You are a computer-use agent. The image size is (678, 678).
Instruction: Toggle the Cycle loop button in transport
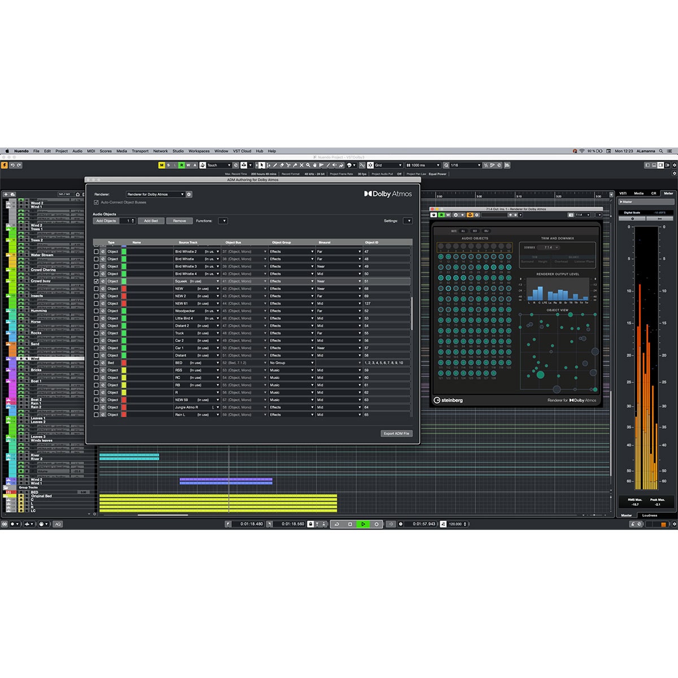tap(337, 524)
